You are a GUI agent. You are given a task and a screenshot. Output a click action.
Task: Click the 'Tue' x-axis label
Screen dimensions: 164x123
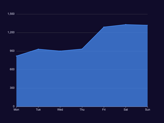38,110
